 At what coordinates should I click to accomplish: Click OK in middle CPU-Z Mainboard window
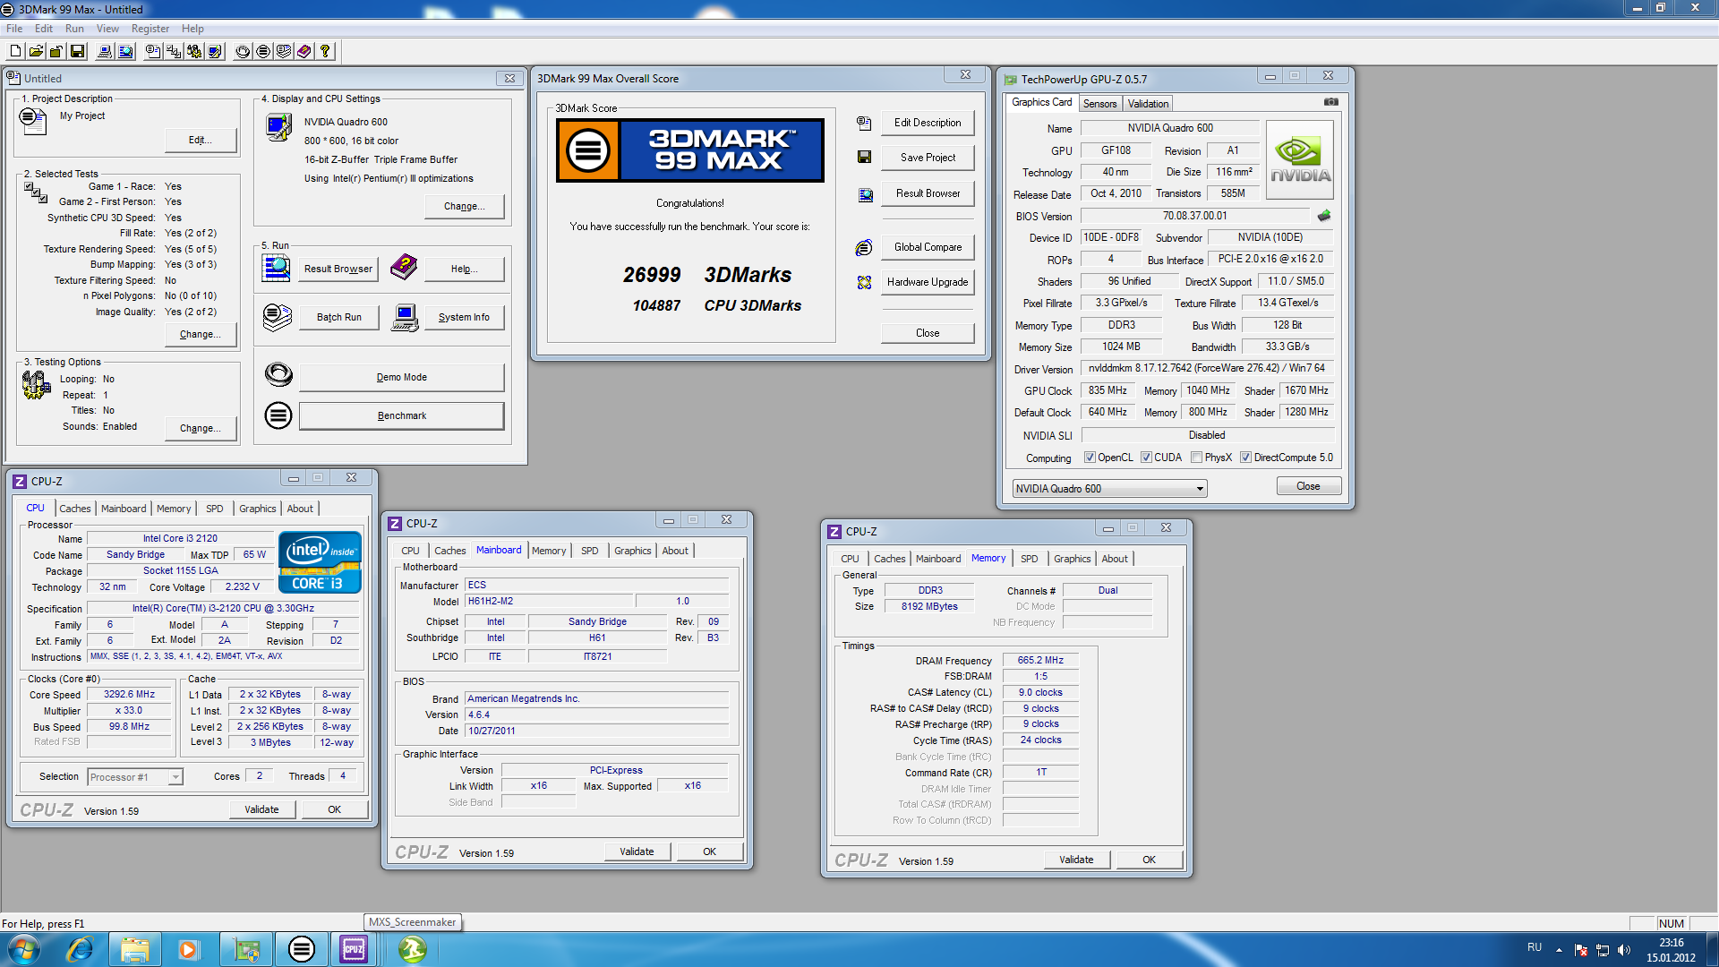click(x=709, y=851)
